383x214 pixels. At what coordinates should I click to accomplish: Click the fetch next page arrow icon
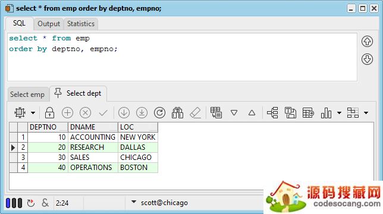pos(124,113)
